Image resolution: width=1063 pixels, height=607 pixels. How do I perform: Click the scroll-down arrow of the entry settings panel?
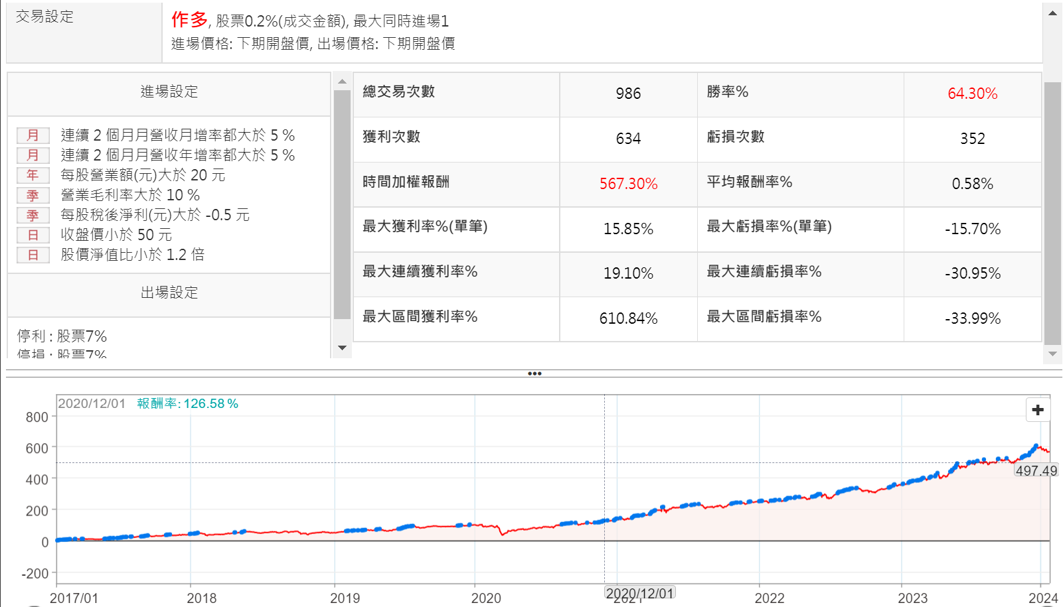(x=342, y=348)
